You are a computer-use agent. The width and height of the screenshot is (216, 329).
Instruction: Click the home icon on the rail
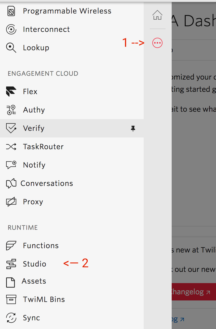(157, 15)
